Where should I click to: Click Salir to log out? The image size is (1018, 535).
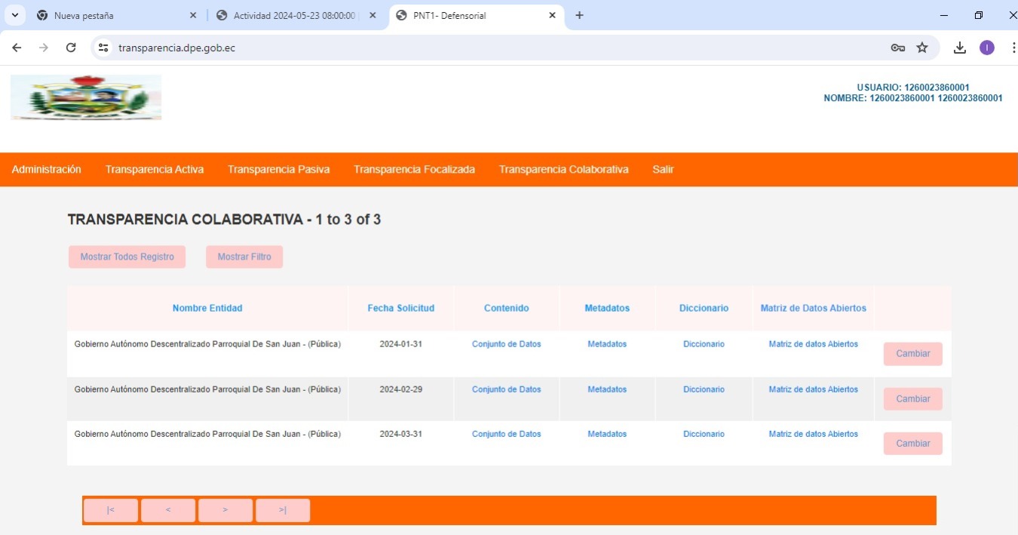pyautogui.click(x=663, y=170)
